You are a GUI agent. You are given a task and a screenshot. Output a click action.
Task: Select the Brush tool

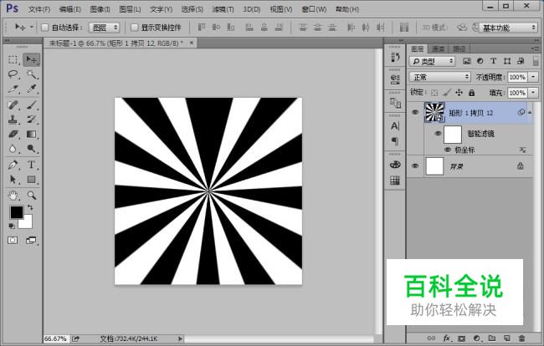coord(31,104)
